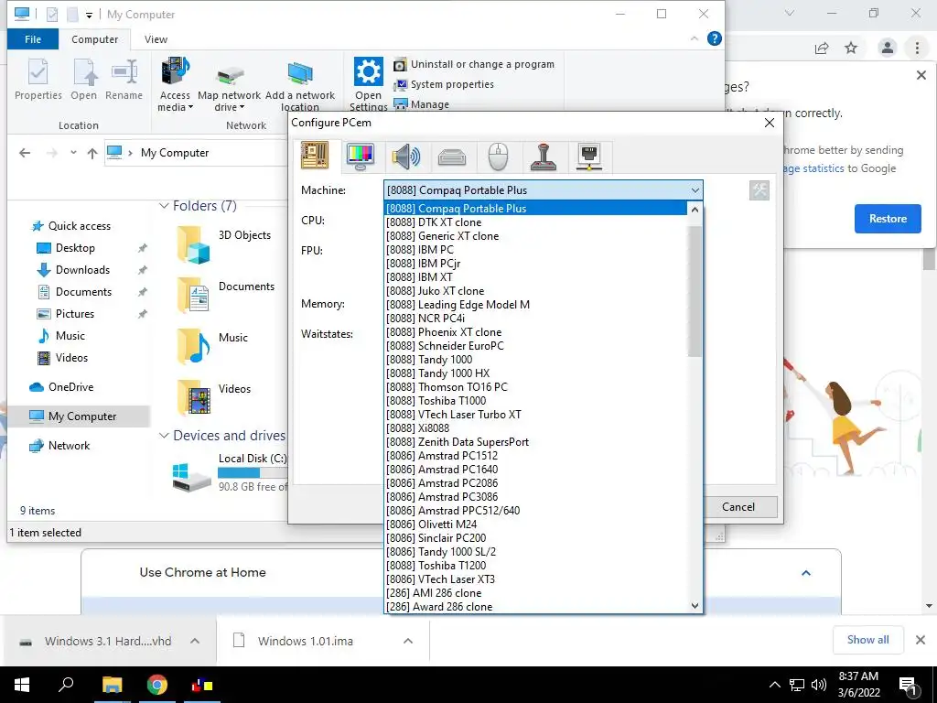Select [8086] Amstrad PC1640
Viewport: 937px width, 703px height.
point(535,470)
